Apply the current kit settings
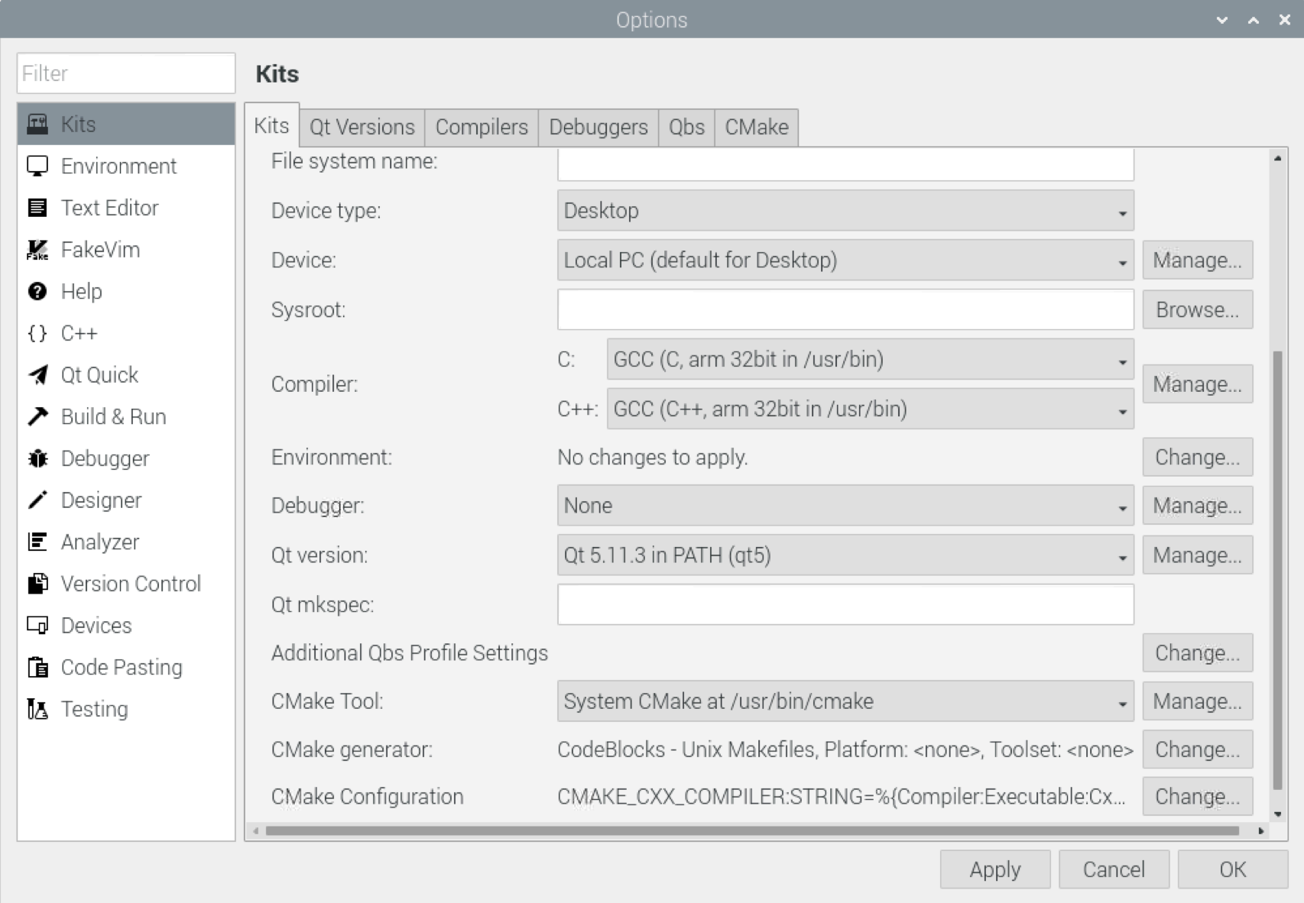 pyautogui.click(x=994, y=869)
